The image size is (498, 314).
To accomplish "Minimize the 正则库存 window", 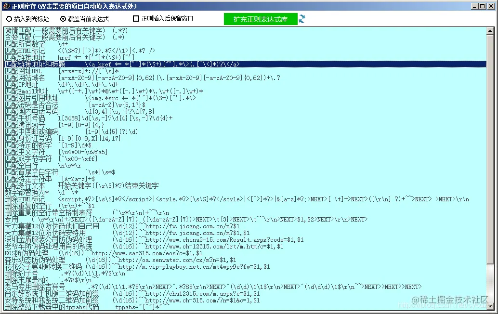I will pyautogui.click(x=475, y=6).
